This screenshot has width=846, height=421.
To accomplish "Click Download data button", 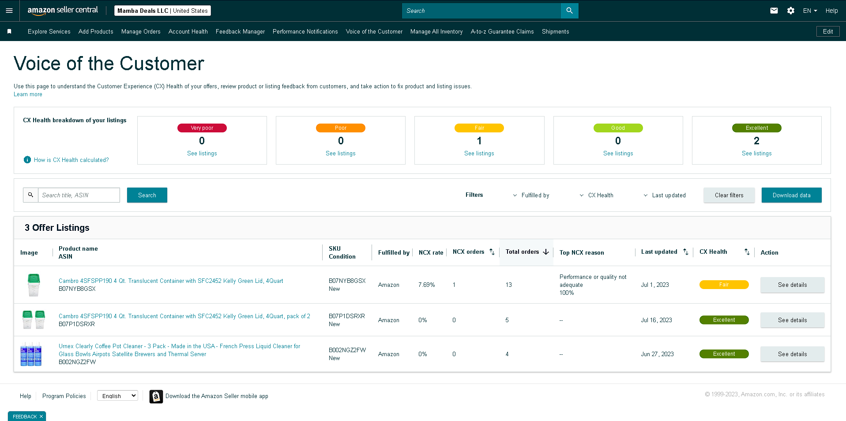I will click(791, 195).
